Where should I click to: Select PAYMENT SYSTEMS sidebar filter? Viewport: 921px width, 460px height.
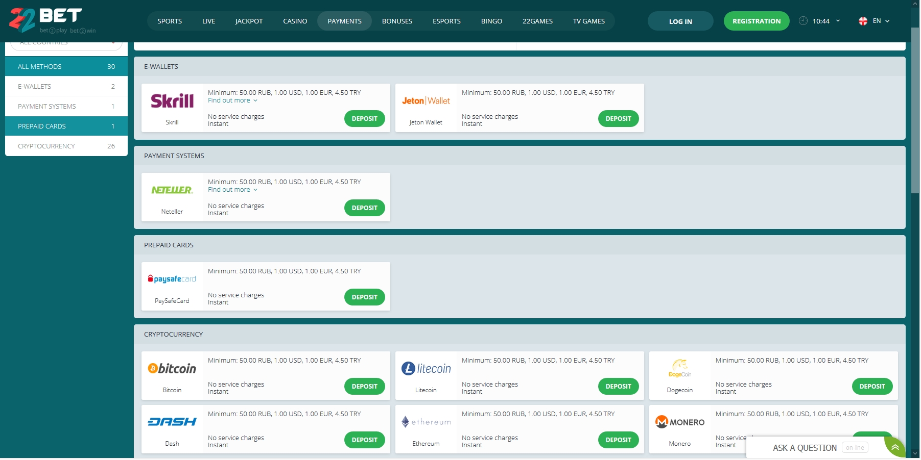coord(66,107)
